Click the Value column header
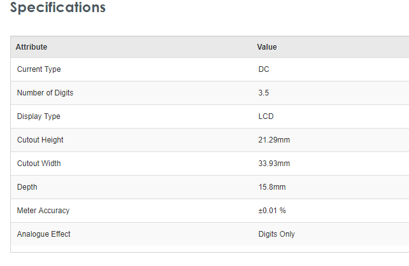409x266 pixels. (267, 47)
